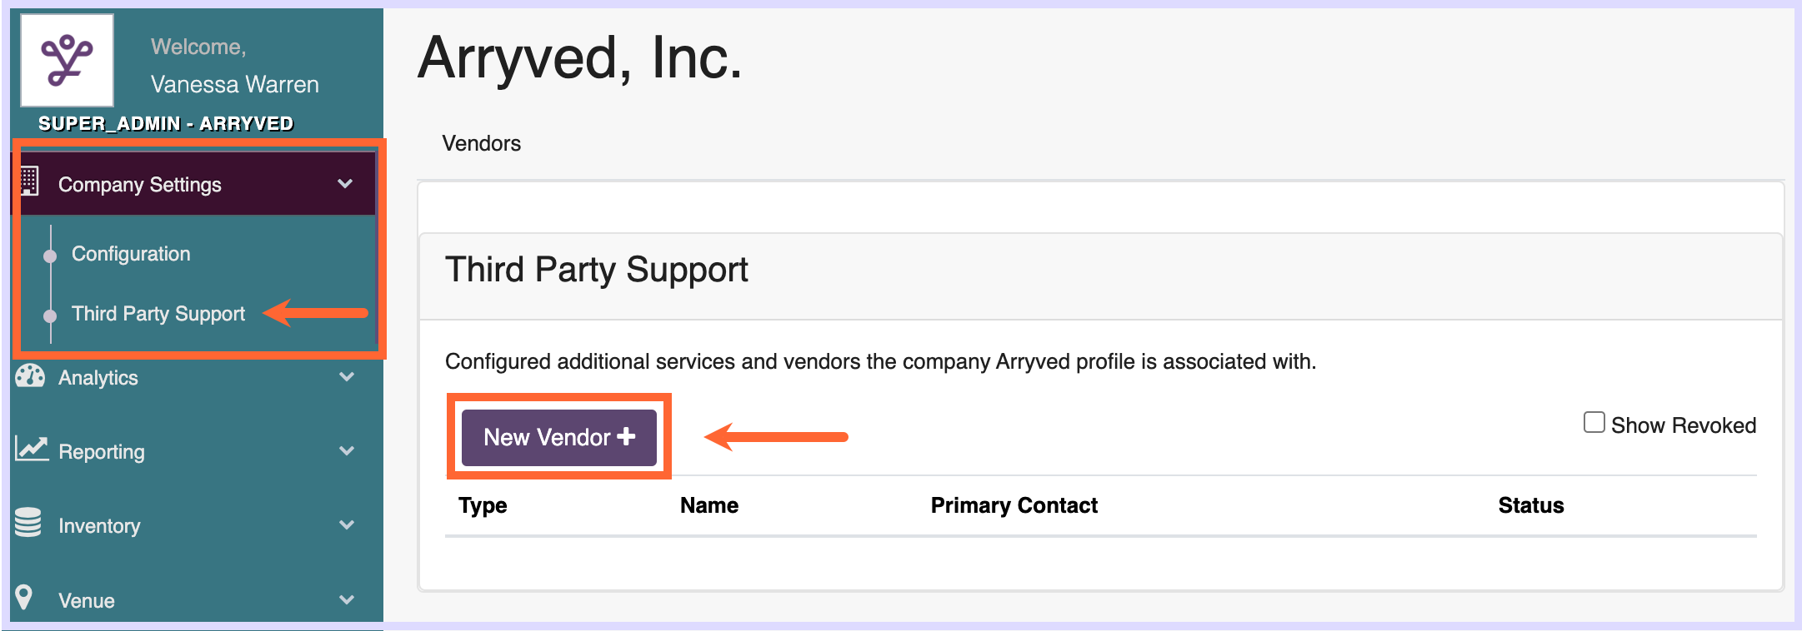This screenshot has height=631, width=1802.
Task: Click the New Vendor button
Action: coord(559,437)
